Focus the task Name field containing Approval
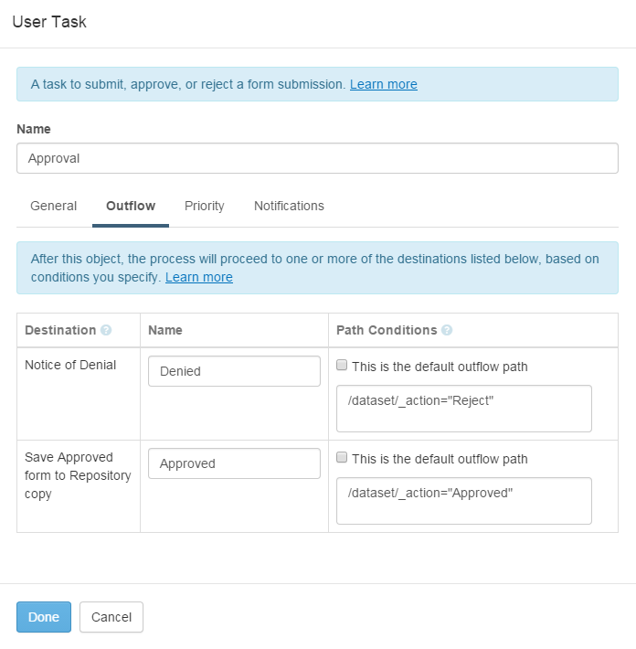The height and width of the screenshot is (649, 636). [x=317, y=158]
